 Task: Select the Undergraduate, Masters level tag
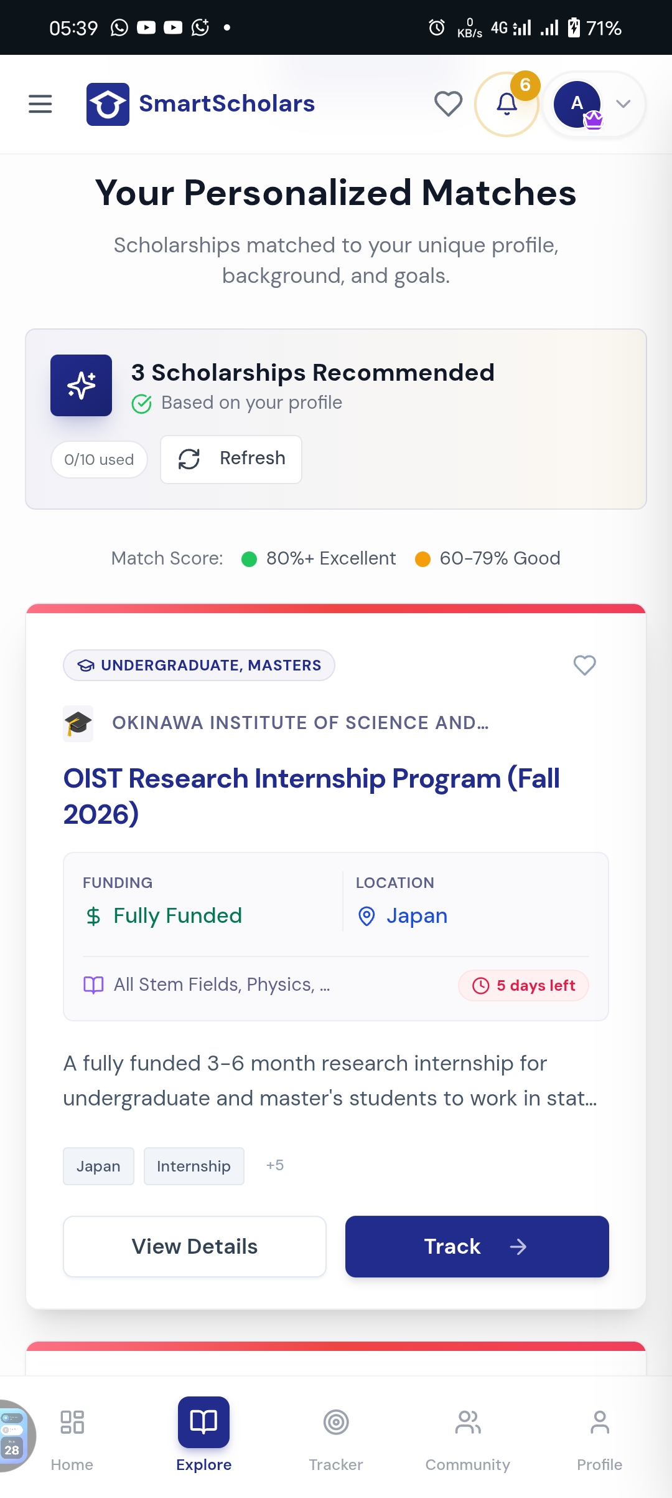pos(199,666)
